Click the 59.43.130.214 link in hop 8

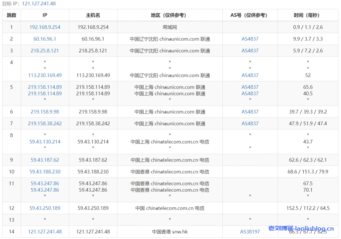click(x=45, y=141)
